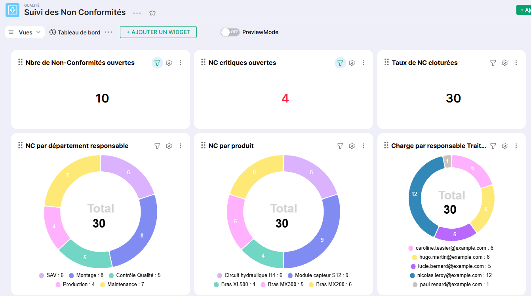Open settings gear of NC par produit widget
Viewport: 531px width, 296px height.
click(x=352, y=146)
